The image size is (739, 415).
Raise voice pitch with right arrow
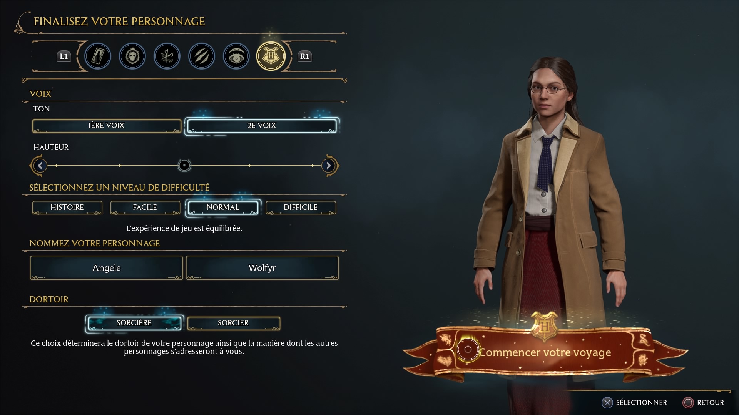point(328,166)
